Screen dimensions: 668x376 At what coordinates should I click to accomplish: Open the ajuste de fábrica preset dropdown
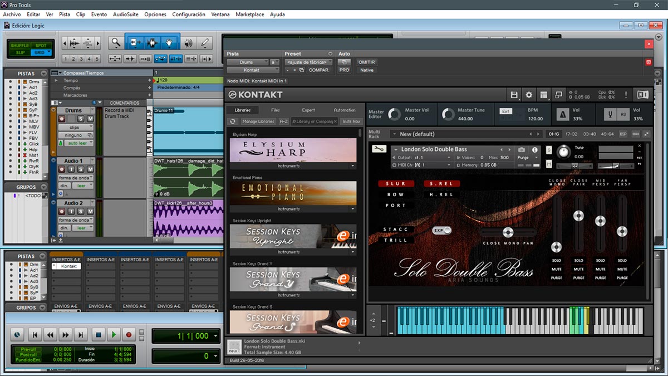point(308,62)
